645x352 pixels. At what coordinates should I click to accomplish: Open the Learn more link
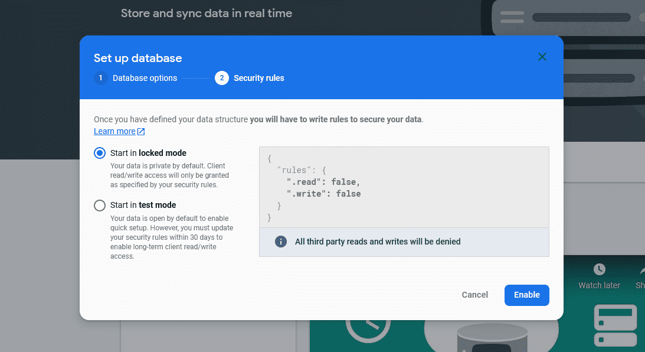[114, 131]
